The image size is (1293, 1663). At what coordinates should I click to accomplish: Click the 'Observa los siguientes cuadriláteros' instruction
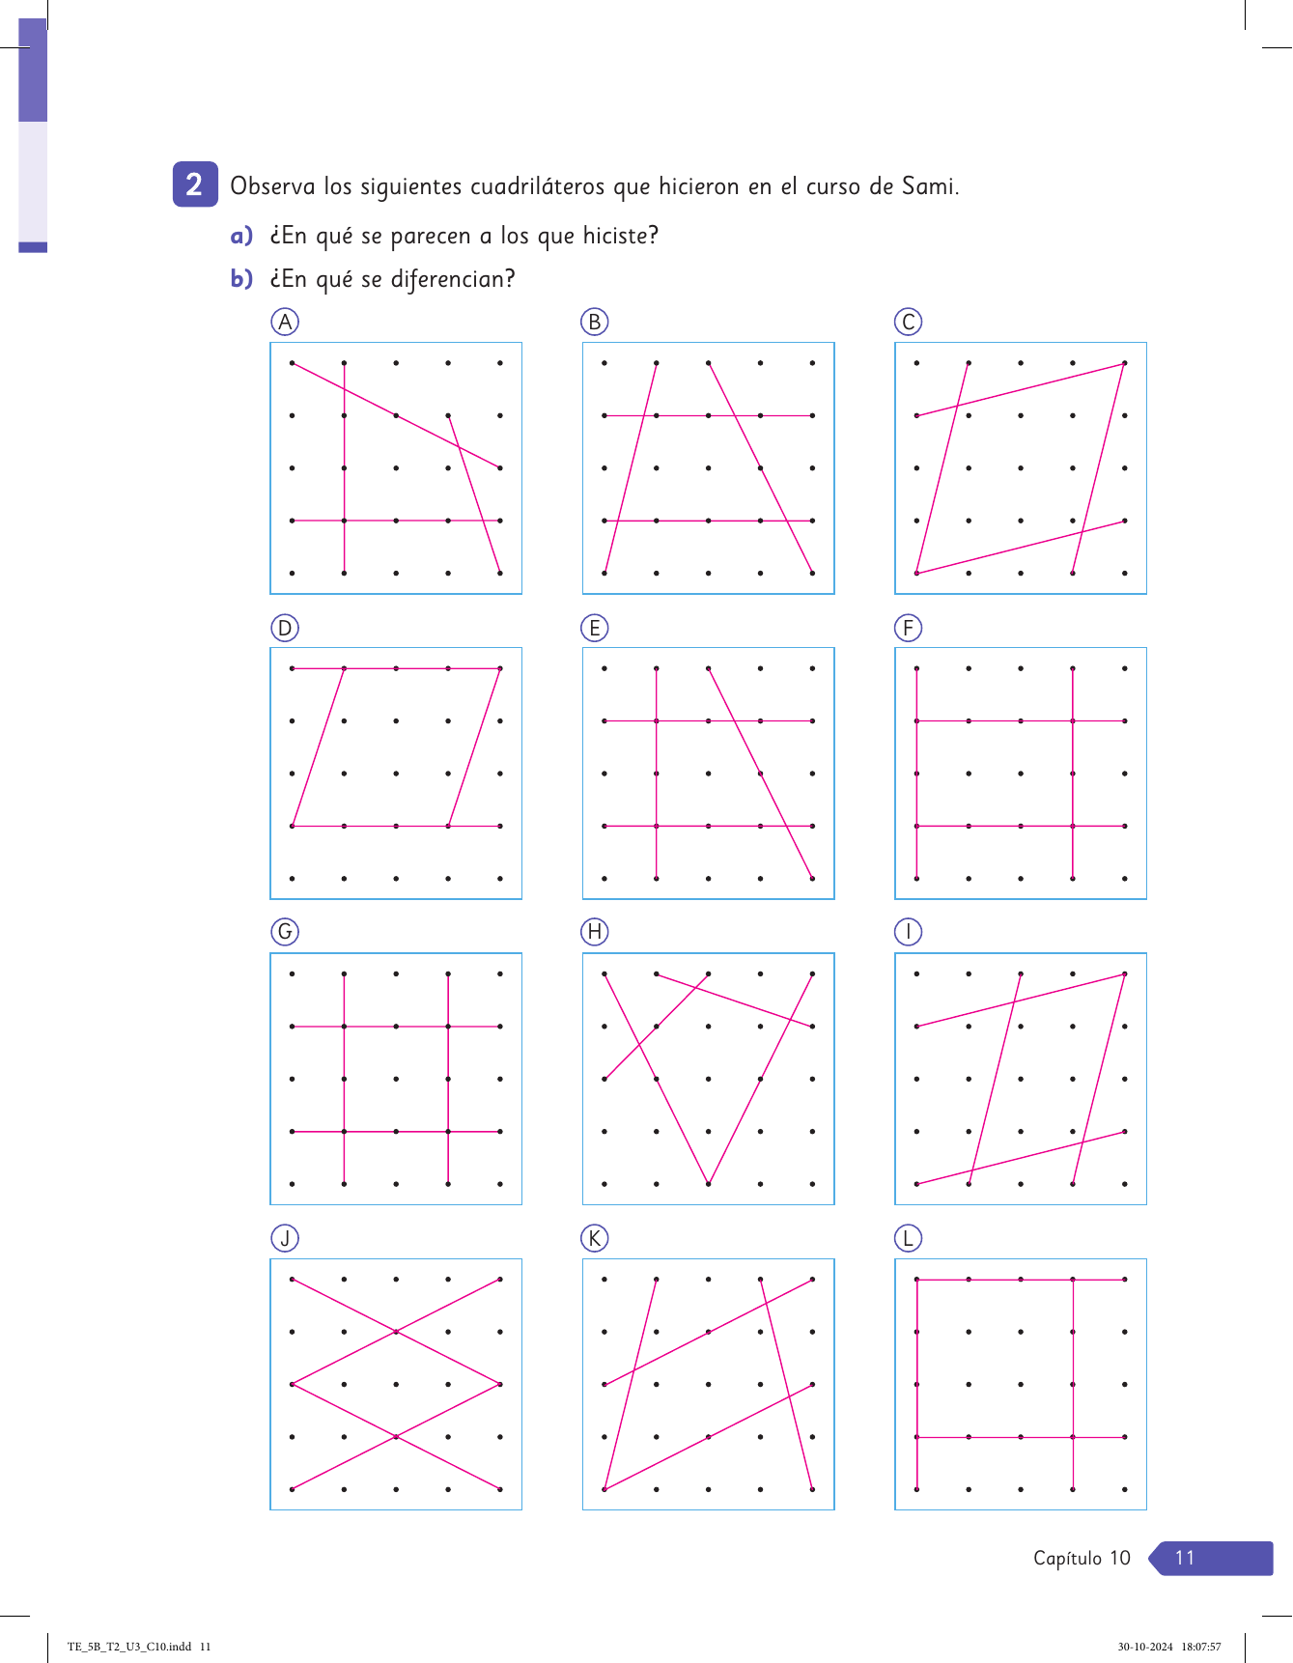coord(595,185)
